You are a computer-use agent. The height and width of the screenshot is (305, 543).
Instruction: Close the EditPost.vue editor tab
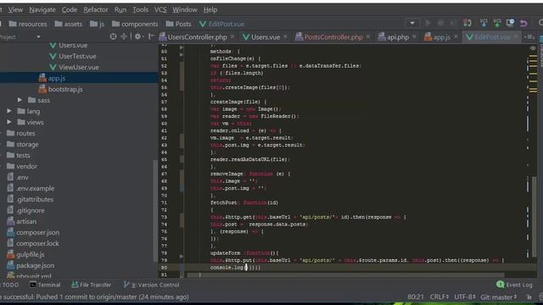(x=516, y=36)
